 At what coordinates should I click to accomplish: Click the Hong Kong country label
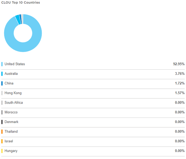point(13,93)
